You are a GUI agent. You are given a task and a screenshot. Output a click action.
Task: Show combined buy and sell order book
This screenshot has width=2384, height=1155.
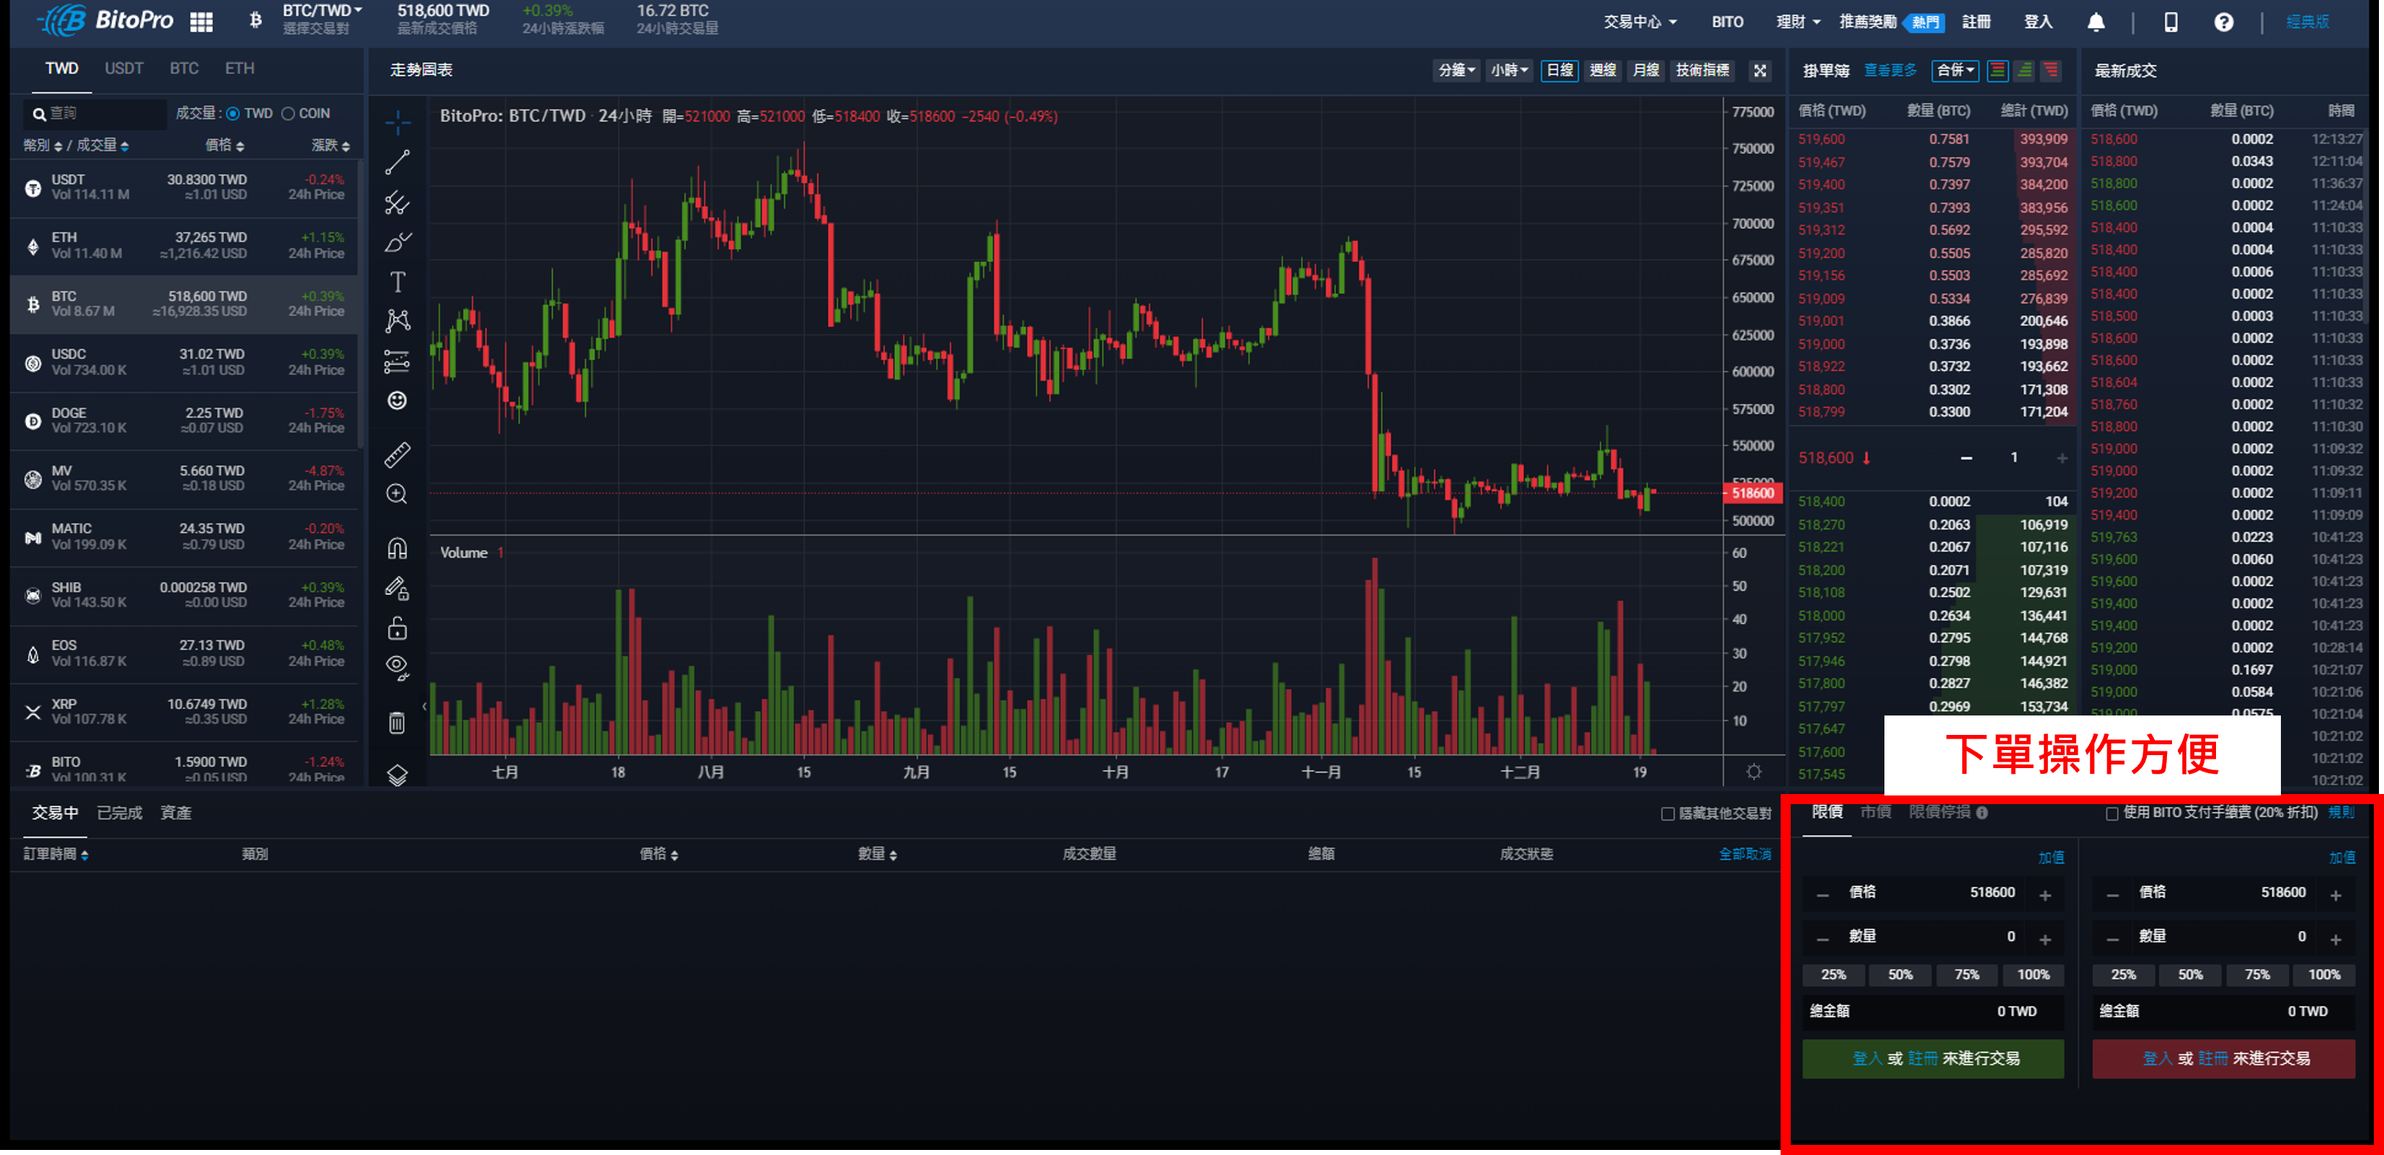(x=1997, y=71)
